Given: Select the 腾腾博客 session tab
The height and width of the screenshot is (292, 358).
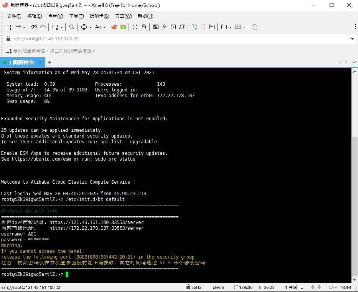Looking at the screenshot, I should click(x=22, y=62).
